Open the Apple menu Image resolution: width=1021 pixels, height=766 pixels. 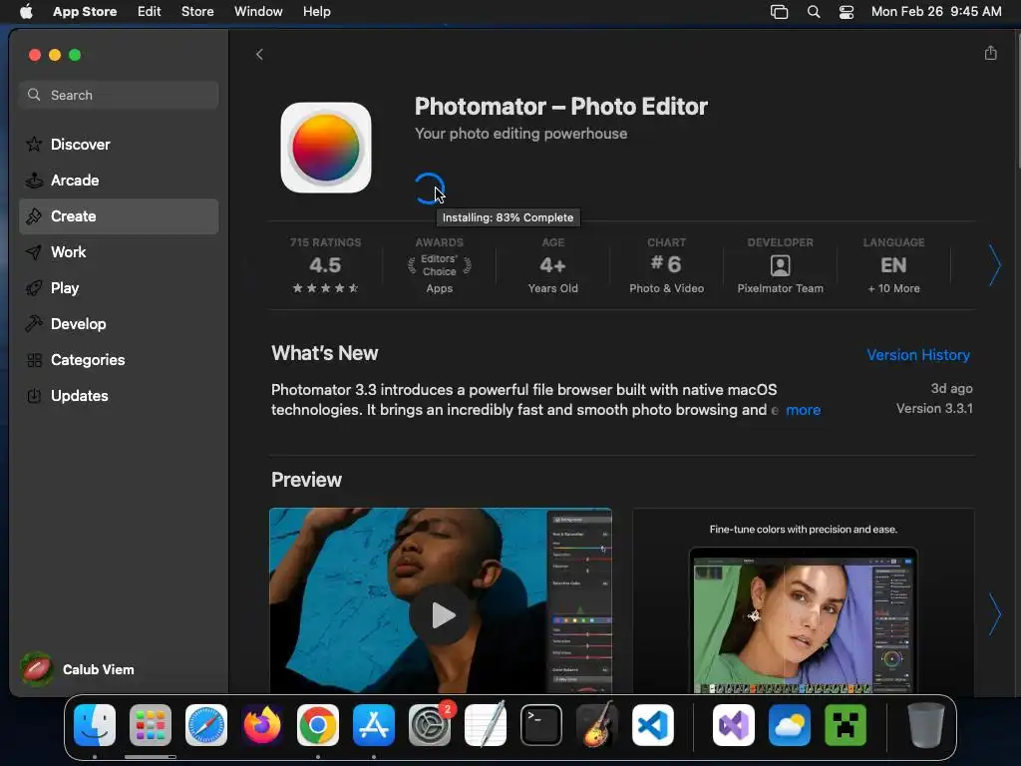point(26,12)
